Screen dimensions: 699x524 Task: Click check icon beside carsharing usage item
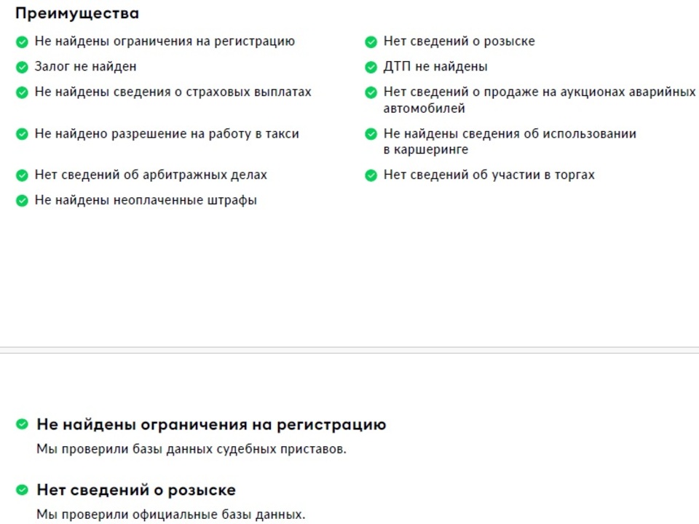pyautogui.click(x=371, y=134)
